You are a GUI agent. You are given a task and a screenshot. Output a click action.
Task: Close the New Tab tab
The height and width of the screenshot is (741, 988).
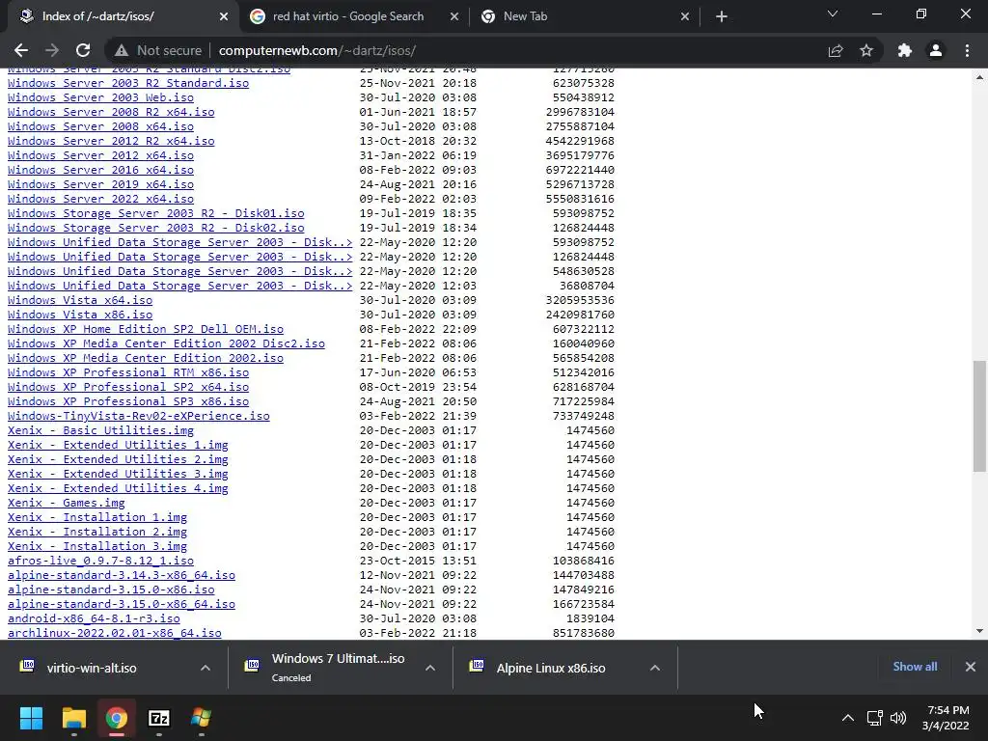tap(685, 16)
